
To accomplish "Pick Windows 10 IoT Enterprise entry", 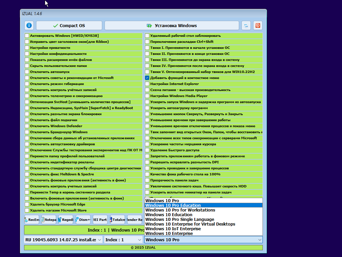I will pyautogui.click(x=203, y=229).
